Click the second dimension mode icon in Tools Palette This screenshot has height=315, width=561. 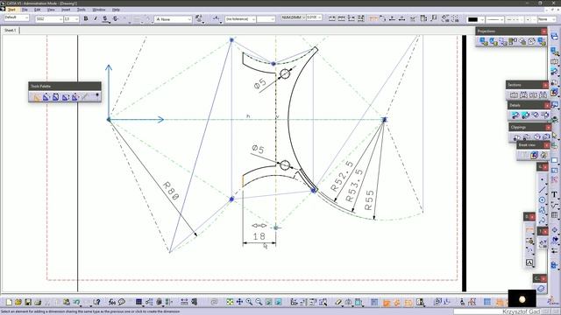coord(46,97)
